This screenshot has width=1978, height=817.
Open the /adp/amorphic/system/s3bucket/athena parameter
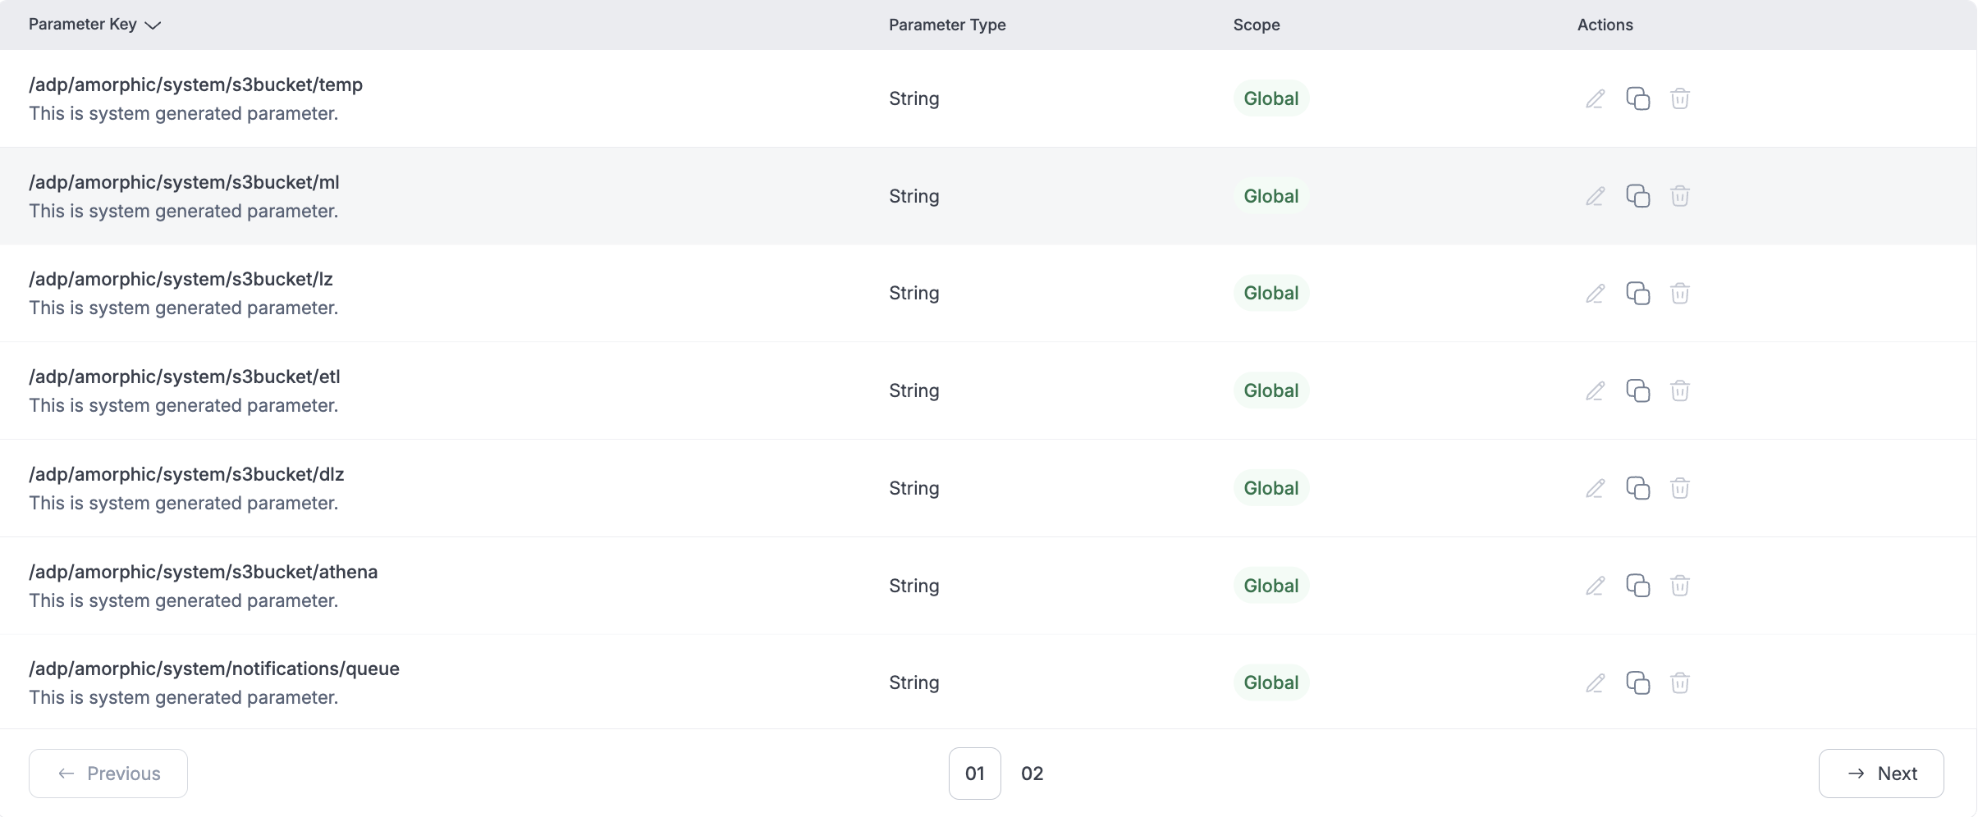pos(203,572)
